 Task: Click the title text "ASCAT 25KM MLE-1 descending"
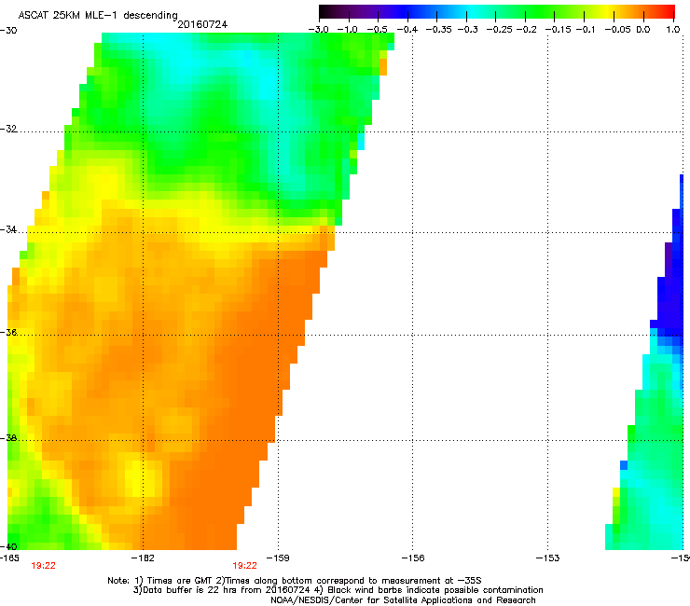coord(98,16)
